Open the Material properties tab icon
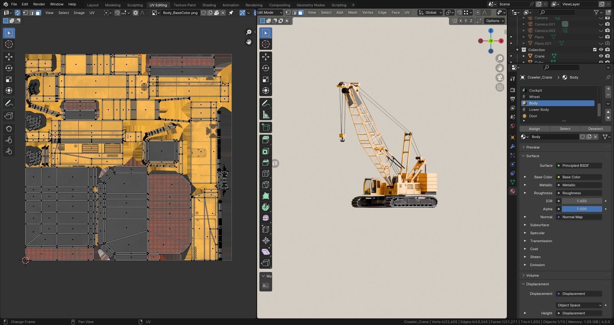Image resolution: width=614 pixels, height=325 pixels. [513, 191]
